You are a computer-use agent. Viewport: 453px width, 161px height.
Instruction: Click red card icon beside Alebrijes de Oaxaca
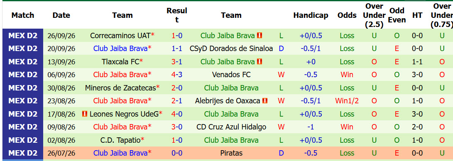tap(265, 101)
